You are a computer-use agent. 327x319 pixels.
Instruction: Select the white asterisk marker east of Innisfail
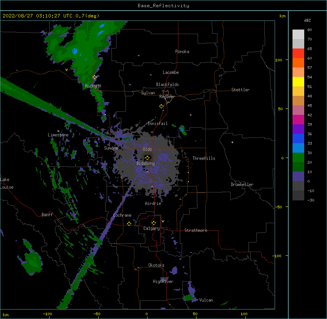pyautogui.click(x=190, y=115)
